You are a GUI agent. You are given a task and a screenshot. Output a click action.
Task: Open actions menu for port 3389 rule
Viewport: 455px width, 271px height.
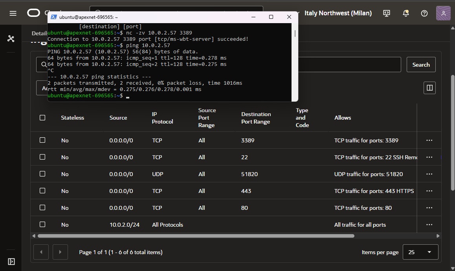pos(429,140)
